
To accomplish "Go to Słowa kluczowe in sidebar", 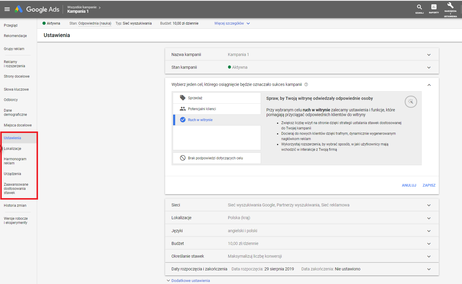I will pyautogui.click(x=16, y=89).
